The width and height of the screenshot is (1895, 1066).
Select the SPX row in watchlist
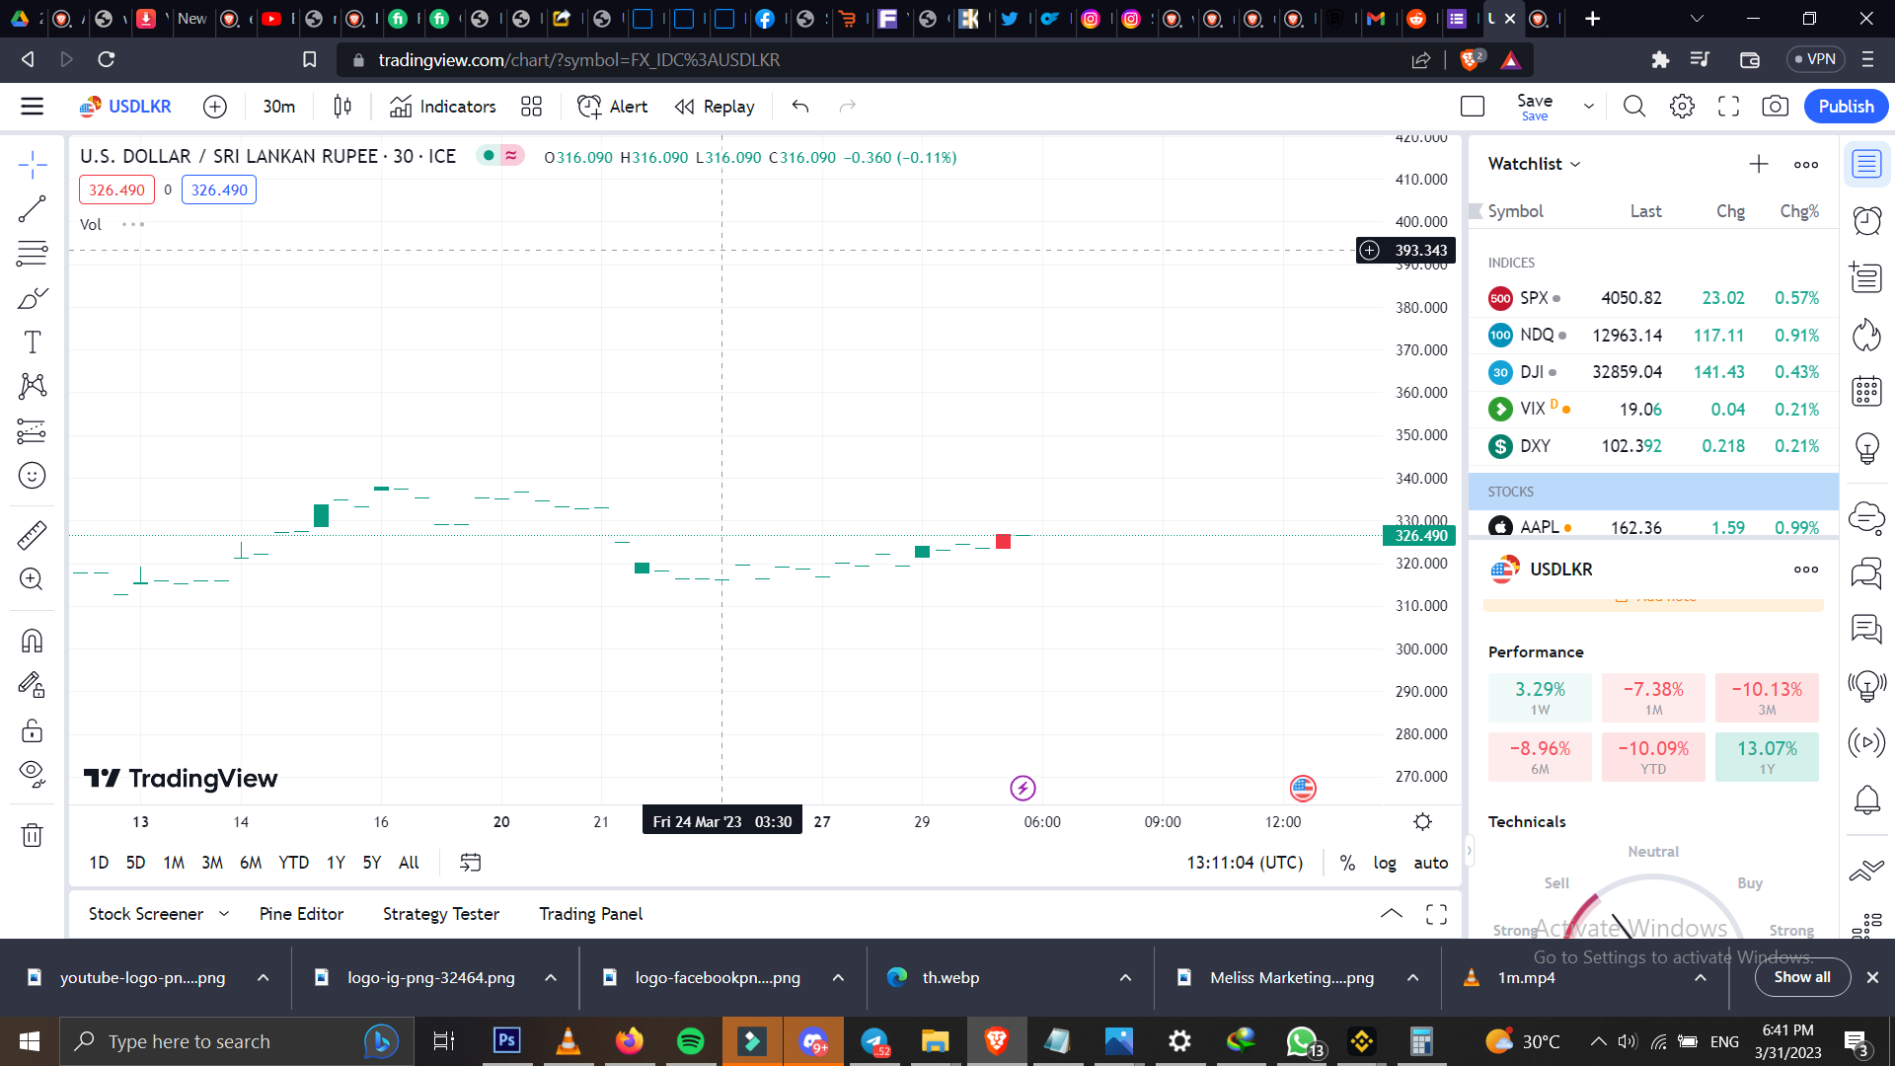pos(1653,298)
